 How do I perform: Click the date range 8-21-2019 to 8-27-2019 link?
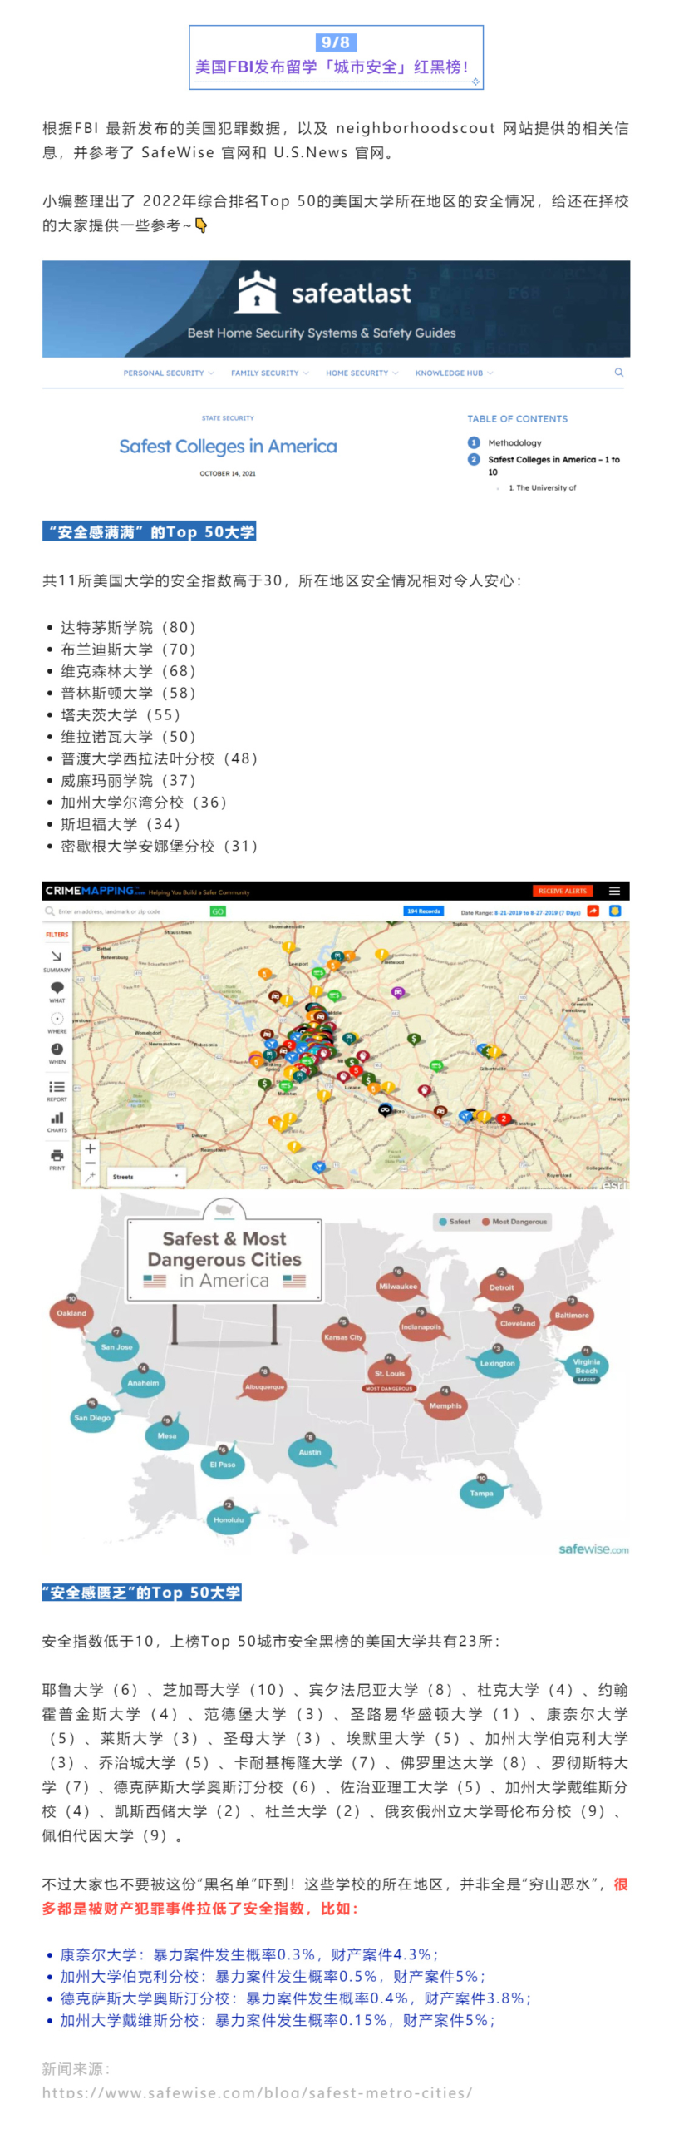coord(538,911)
